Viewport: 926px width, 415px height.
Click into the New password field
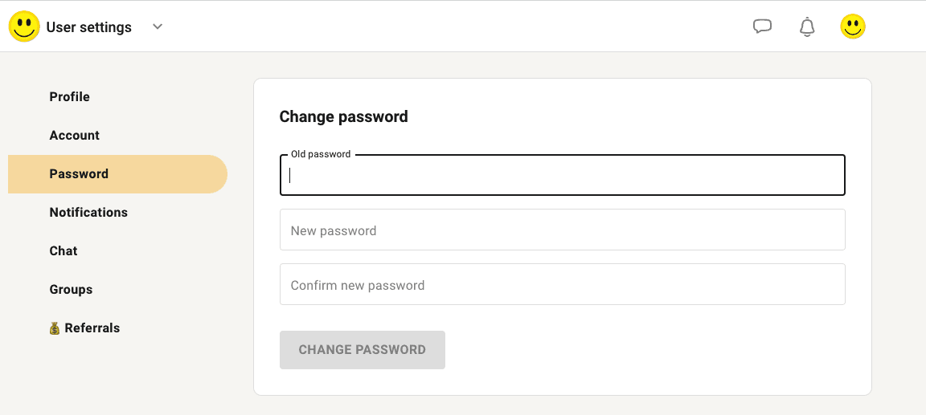click(563, 230)
